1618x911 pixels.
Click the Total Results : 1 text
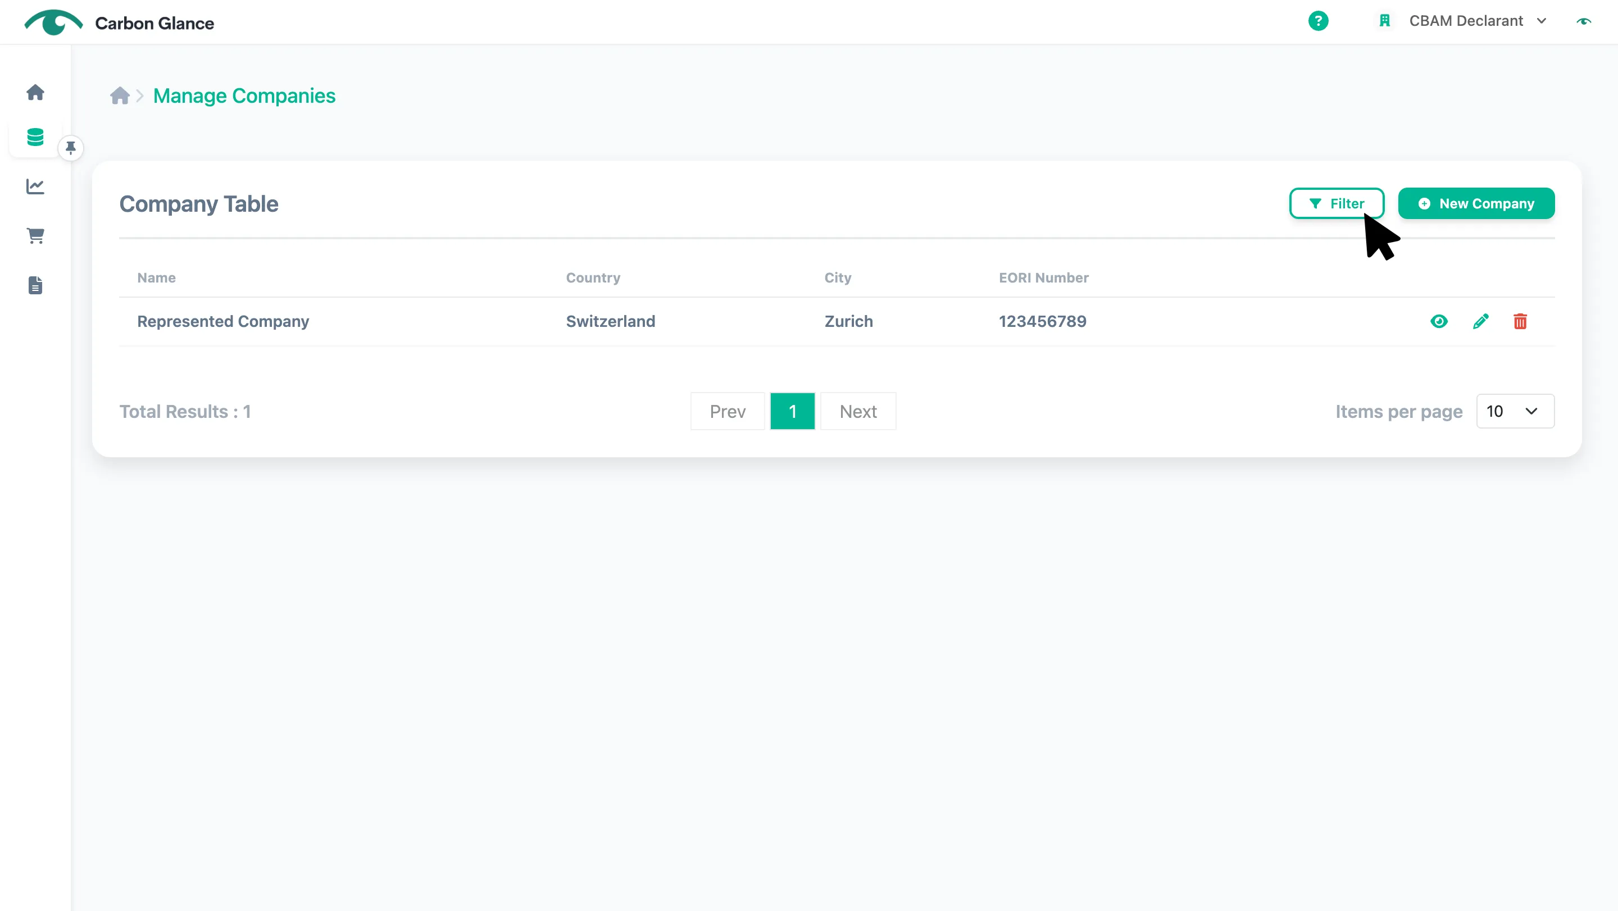tap(185, 411)
